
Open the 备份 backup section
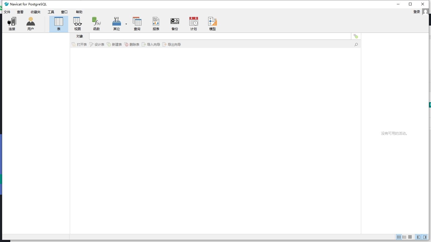tap(175, 24)
